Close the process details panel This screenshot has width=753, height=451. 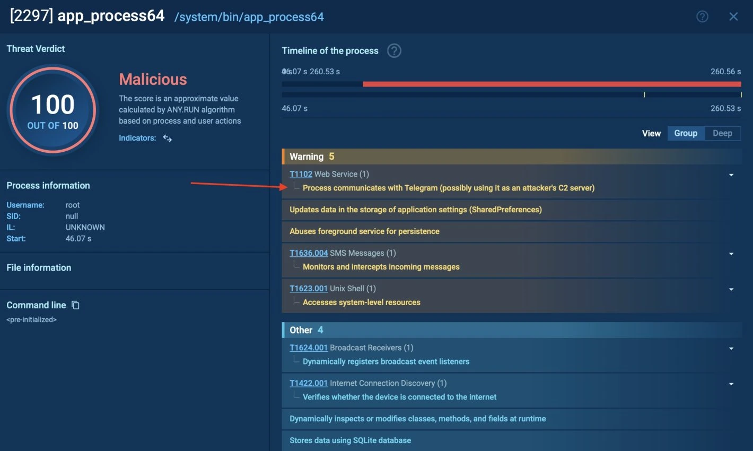(733, 16)
